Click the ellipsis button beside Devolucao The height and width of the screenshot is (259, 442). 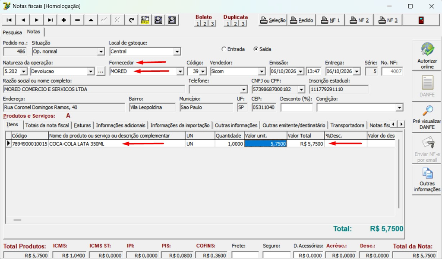tap(101, 71)
